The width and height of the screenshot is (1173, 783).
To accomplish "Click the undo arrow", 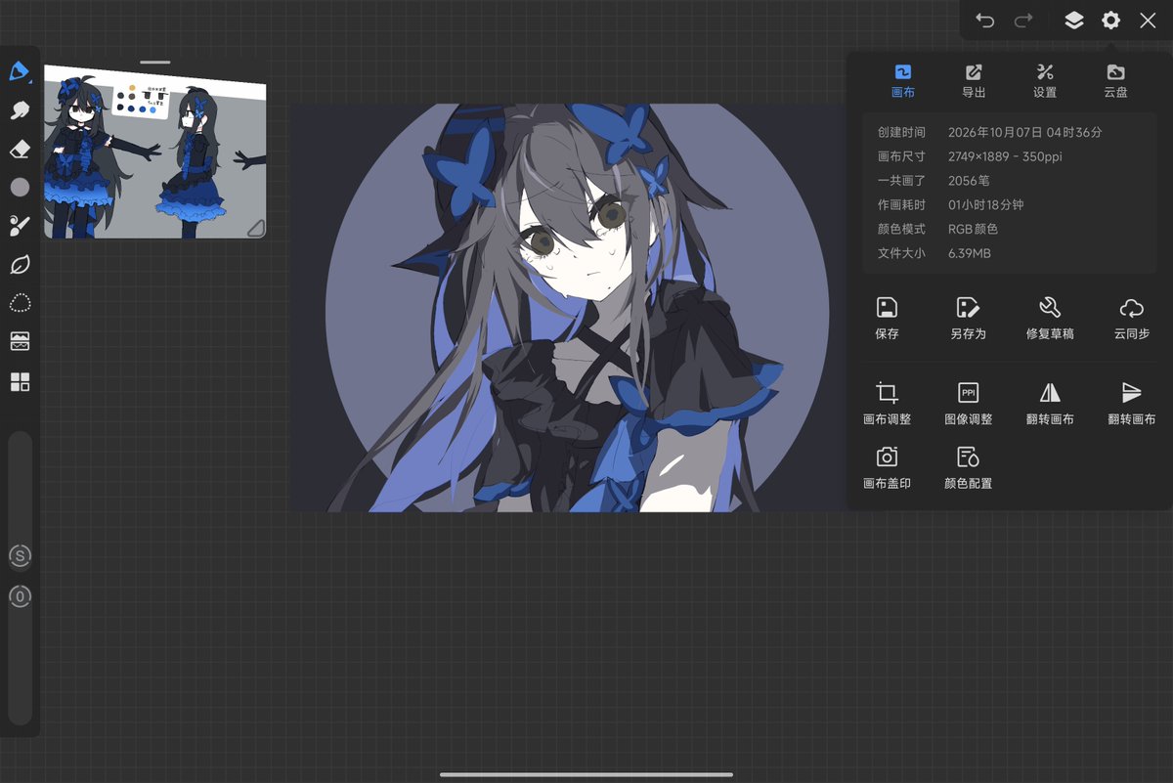I will click(x=984, y=21).
